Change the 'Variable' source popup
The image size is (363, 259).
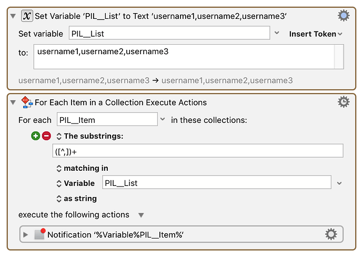click(x=75, y=184)
